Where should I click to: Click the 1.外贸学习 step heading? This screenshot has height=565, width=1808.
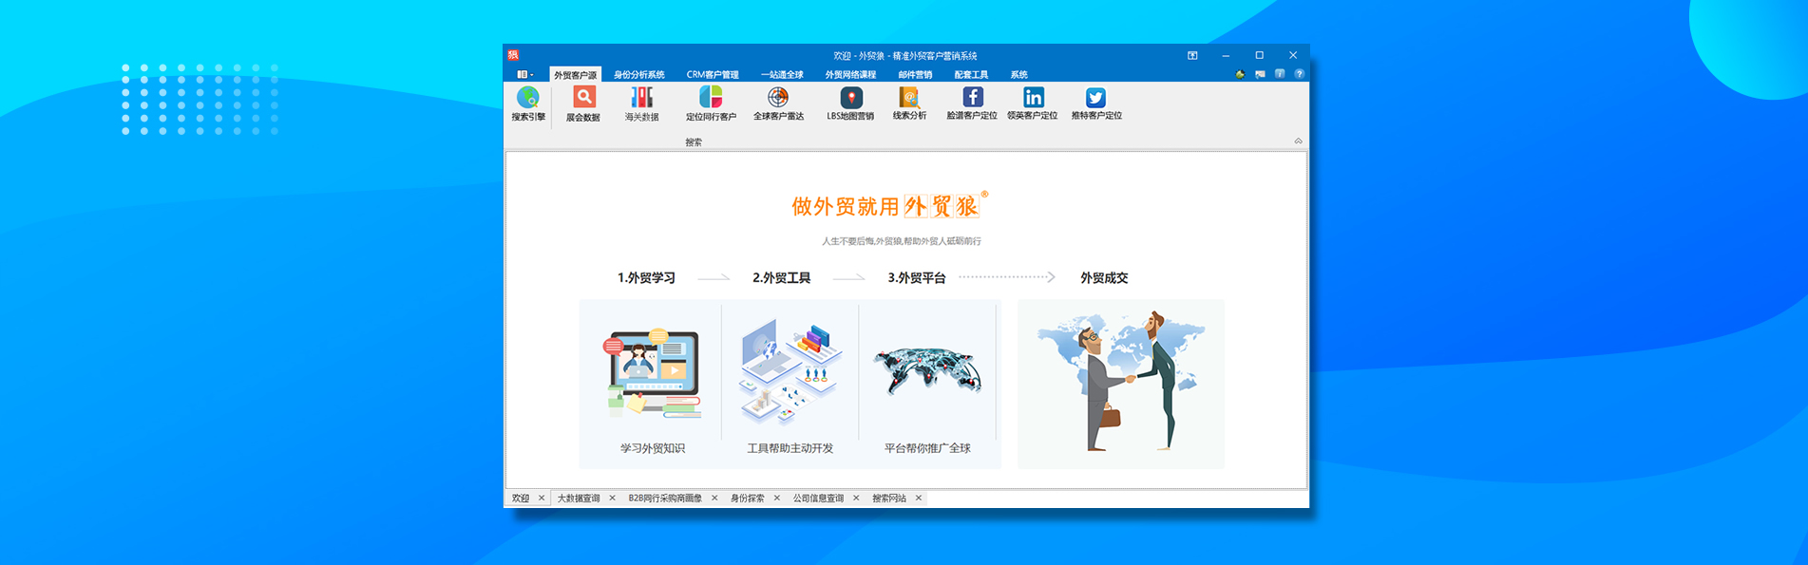[x=646, y=278]
